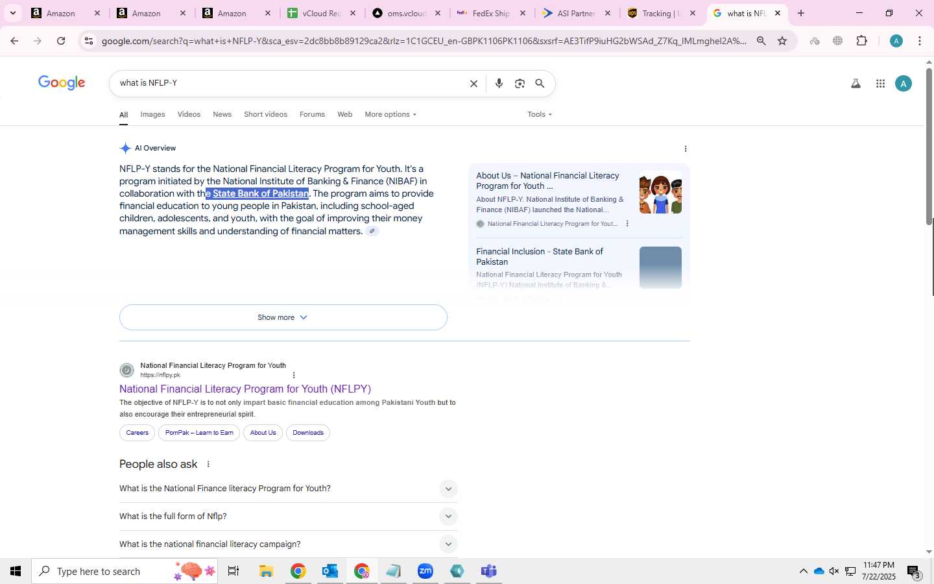Open File Explorer from taskbar

(x=266, y=571)
